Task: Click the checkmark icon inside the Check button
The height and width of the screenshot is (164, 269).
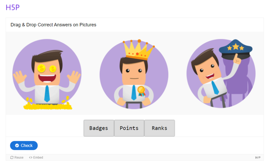Action: 17,146
